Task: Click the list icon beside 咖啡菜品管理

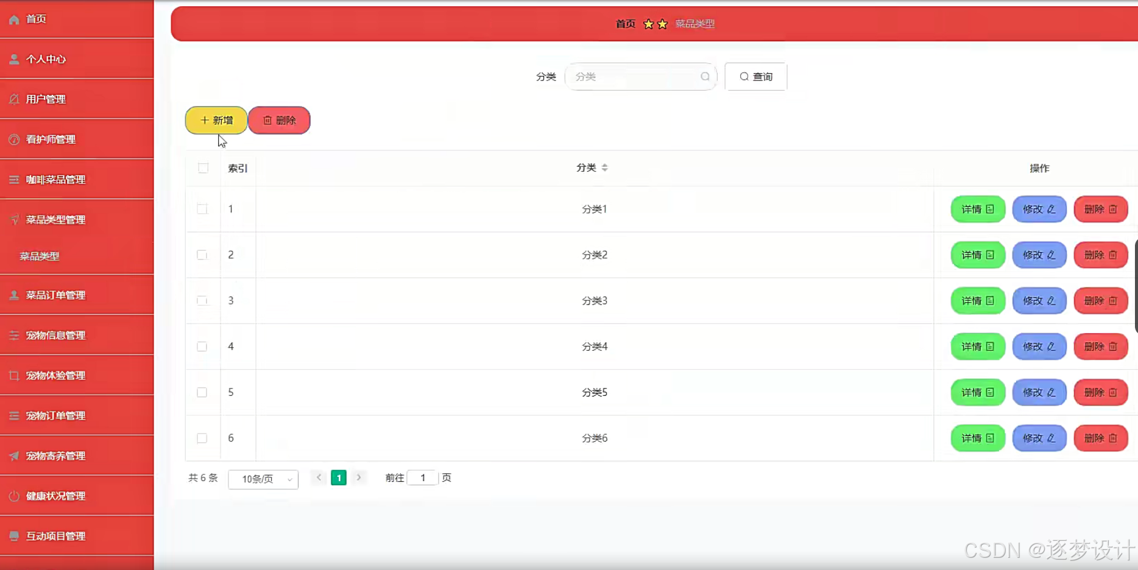Action: tap(14, 180)
